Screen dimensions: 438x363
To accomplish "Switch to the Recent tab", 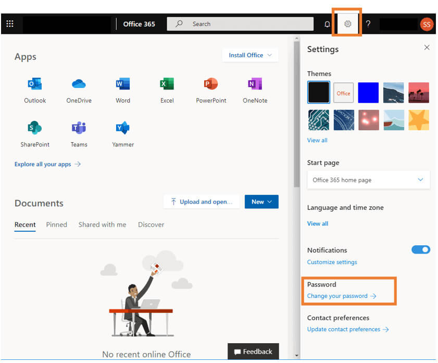I will click(25, 225).
